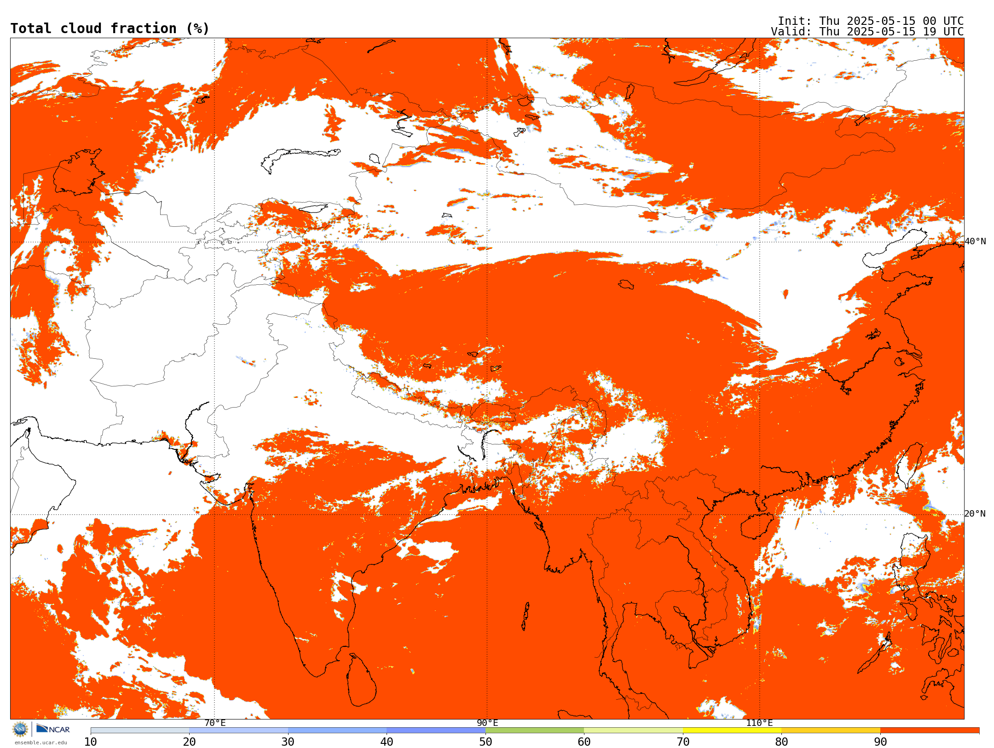Click the colorbar tick label 70
The image size is (994, 748).
pos(683,742)
